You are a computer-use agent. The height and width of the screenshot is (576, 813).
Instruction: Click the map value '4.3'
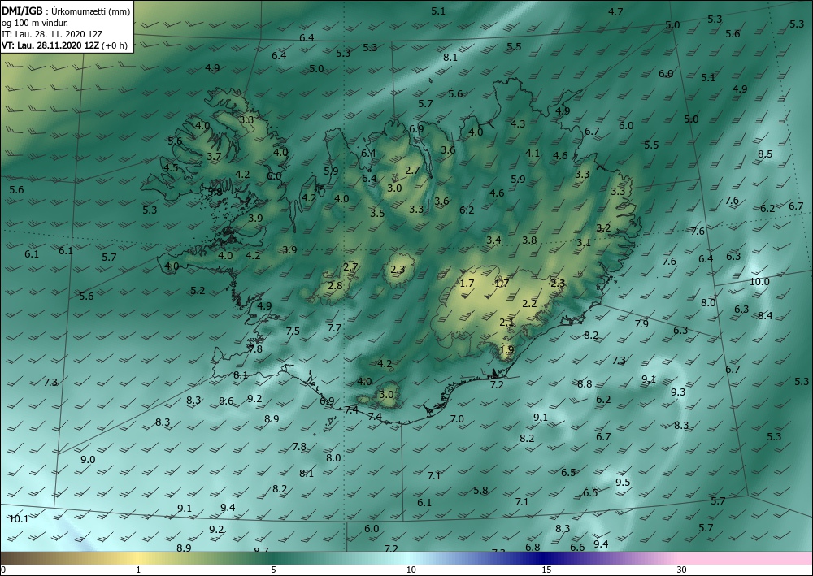coord(517,123)
